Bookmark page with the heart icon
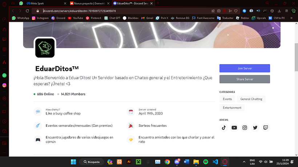The image size is (298, 167). 236,11
